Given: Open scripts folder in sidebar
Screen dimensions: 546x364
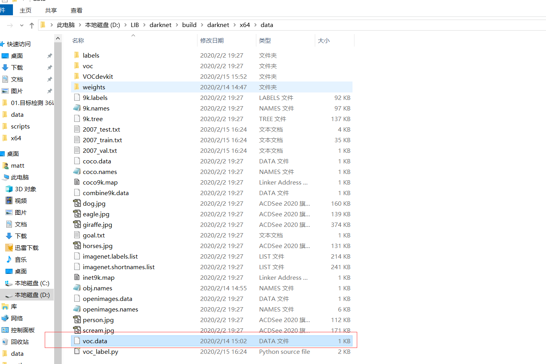Looking at the screenshot, I should point(20,126).
